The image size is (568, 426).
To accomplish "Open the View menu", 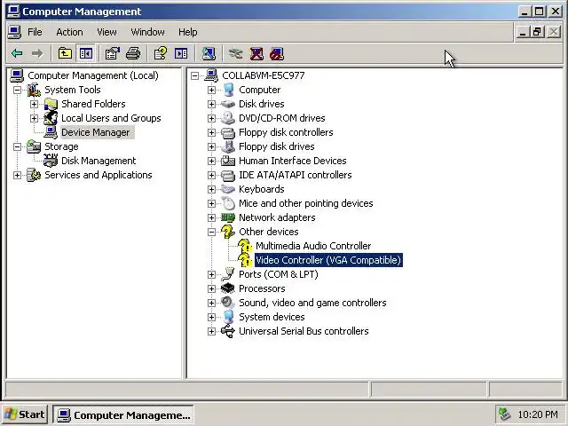I will pyautogui.click(x=106, y=32).
